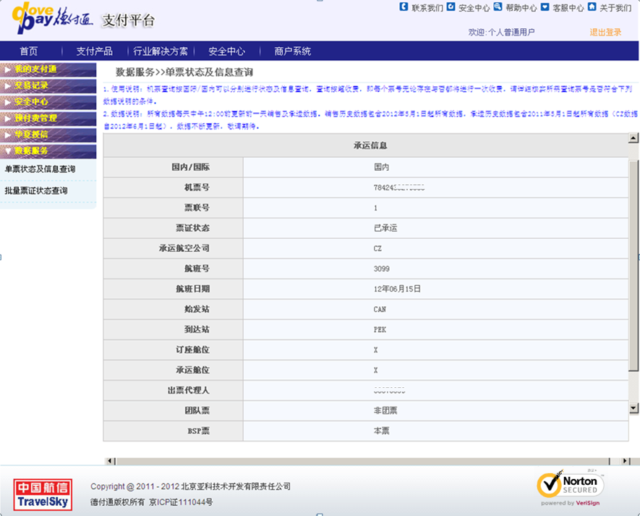Click the Norton Secured seal
The height and width of the screenshot is (516, 640).
pos(570,486)
